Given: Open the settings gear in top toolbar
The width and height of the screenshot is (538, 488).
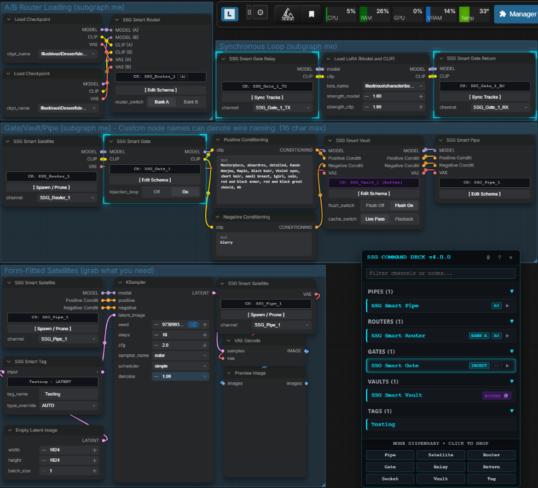Looking at the screenshot, I should pos(261,13).
